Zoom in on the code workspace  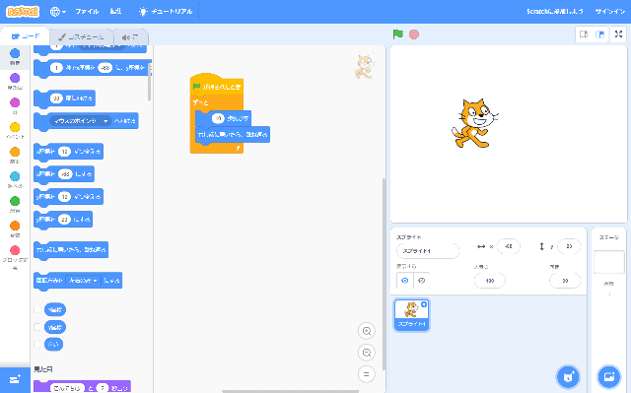pos(366,331)
